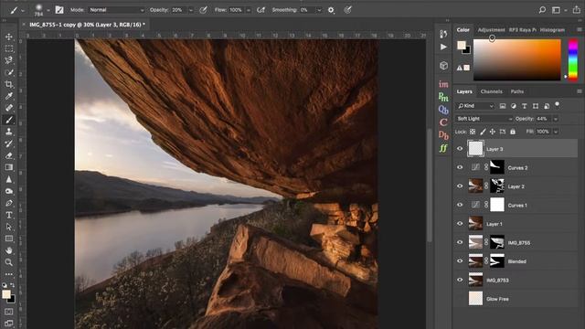Adjust the rainbow hue slider
The width and height of the screenshot is (585, 329).
[573, 59]
